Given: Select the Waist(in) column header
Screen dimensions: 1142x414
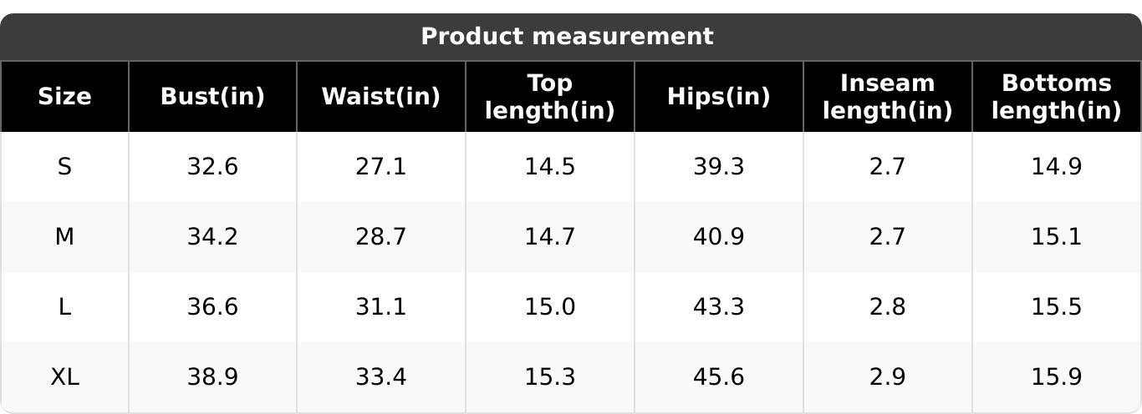Looking at the screenshot, I should [x=380, y=97].
